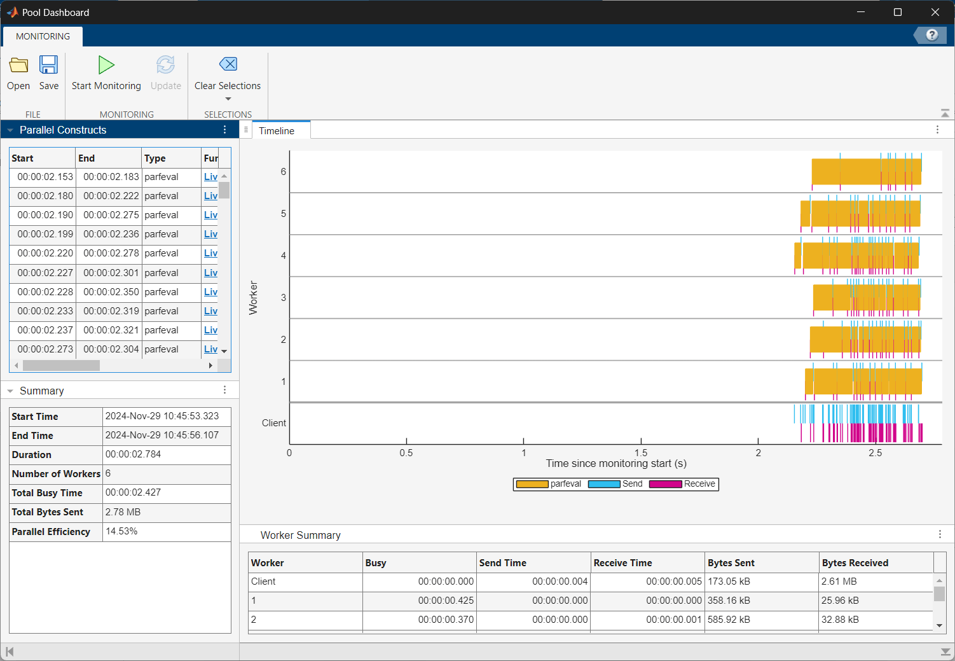Viewport: 955px width, 661px height.
Task: Open a saved monitoring session file
Action: [18, 70]
